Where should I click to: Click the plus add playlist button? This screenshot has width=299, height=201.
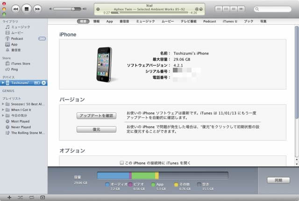tap(9, 198)
